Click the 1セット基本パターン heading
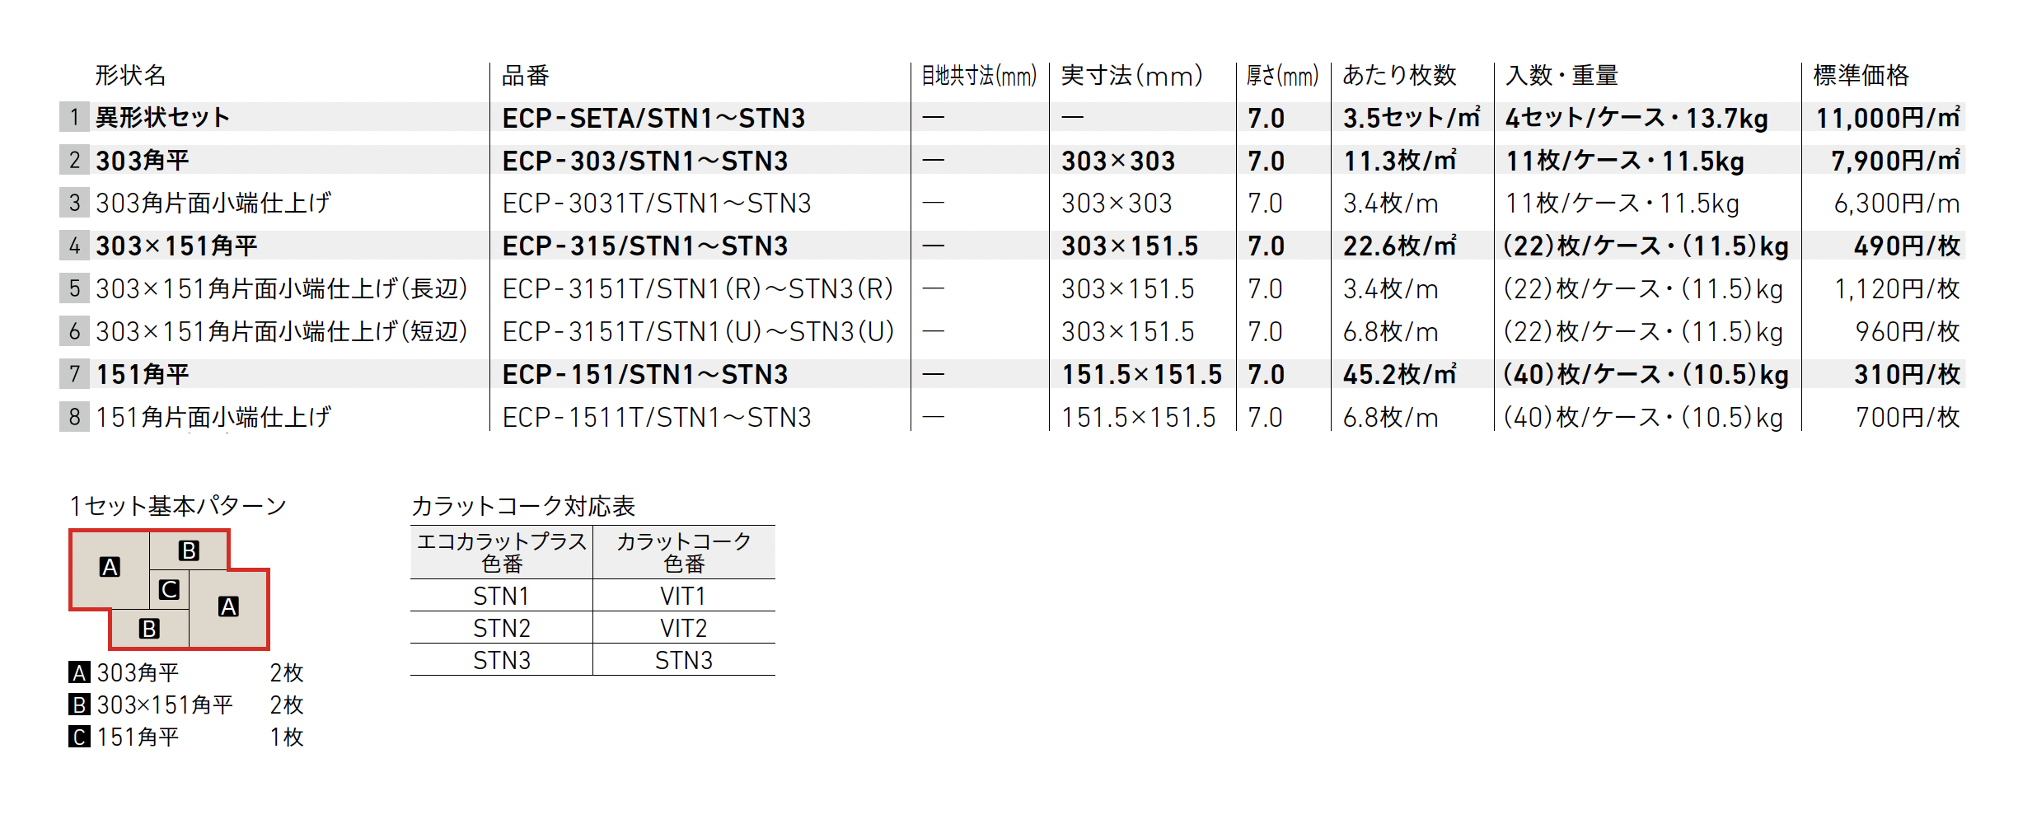 [178, 506]
